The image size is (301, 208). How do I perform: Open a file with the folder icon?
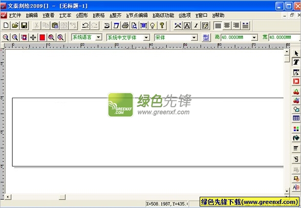pos(15,26)
